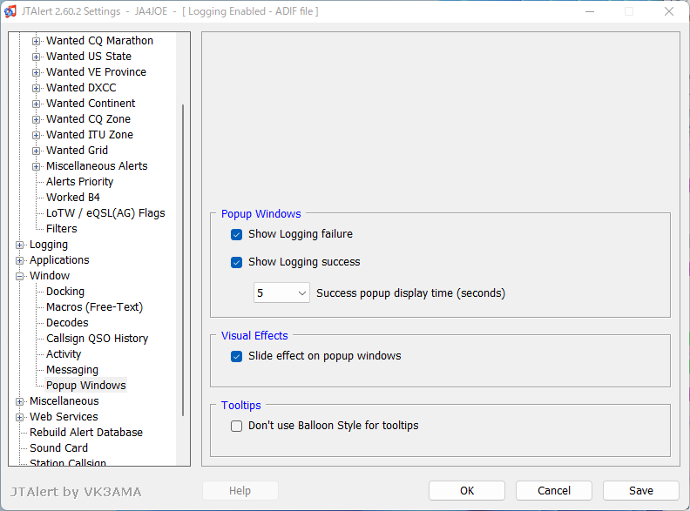
Task: Click the Cancel button
Action: (554, 491)
